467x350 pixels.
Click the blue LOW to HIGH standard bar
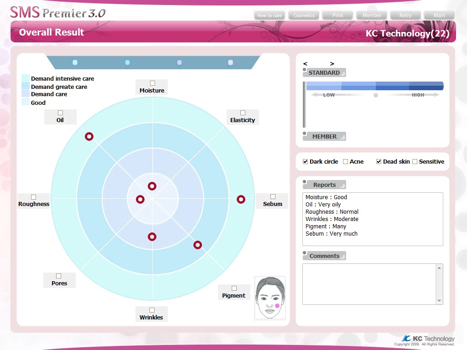[374, 86]
